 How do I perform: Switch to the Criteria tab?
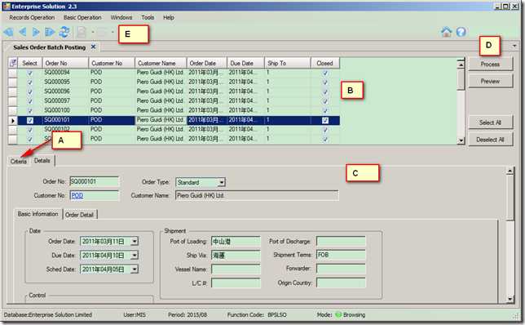[x=19, y=162]
